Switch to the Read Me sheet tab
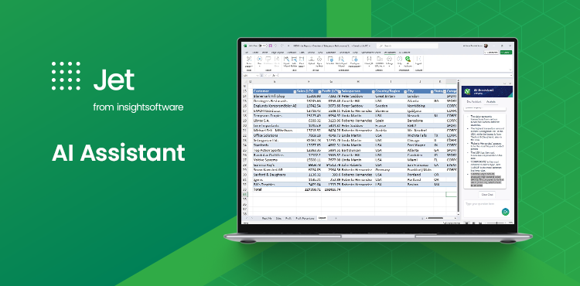580x286 pixels. pyautogui.click(x=267, y=218)
